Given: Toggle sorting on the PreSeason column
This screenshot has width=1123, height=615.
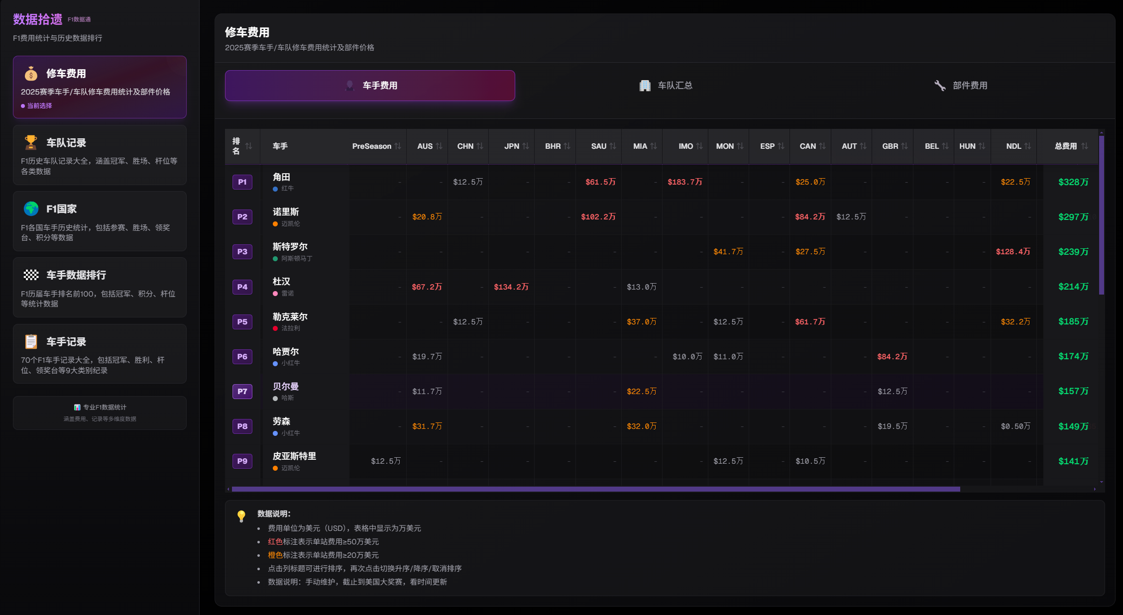Looking at the screenshot, I should 398,146.
